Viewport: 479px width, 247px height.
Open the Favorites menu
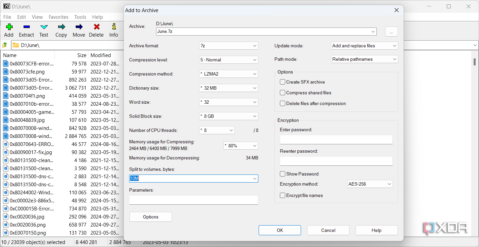[58, 17]
